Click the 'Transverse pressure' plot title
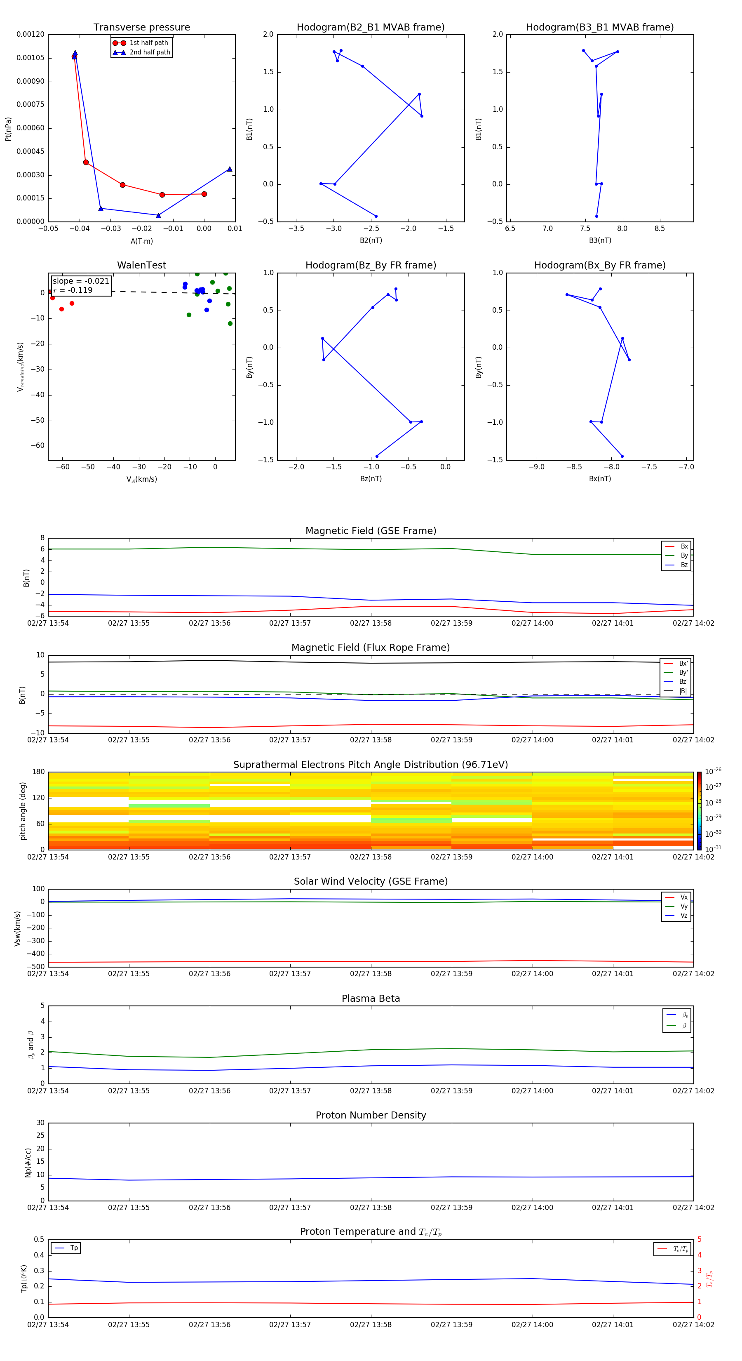The width and height of the screenshot is (742, 1361). point(141,28)
